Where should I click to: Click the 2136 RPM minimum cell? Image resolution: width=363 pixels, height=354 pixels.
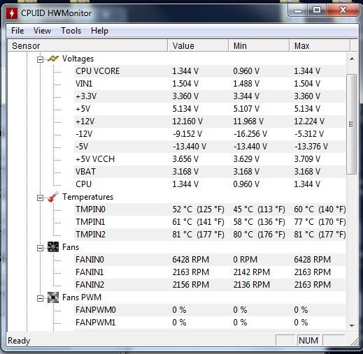click(252, 285)
